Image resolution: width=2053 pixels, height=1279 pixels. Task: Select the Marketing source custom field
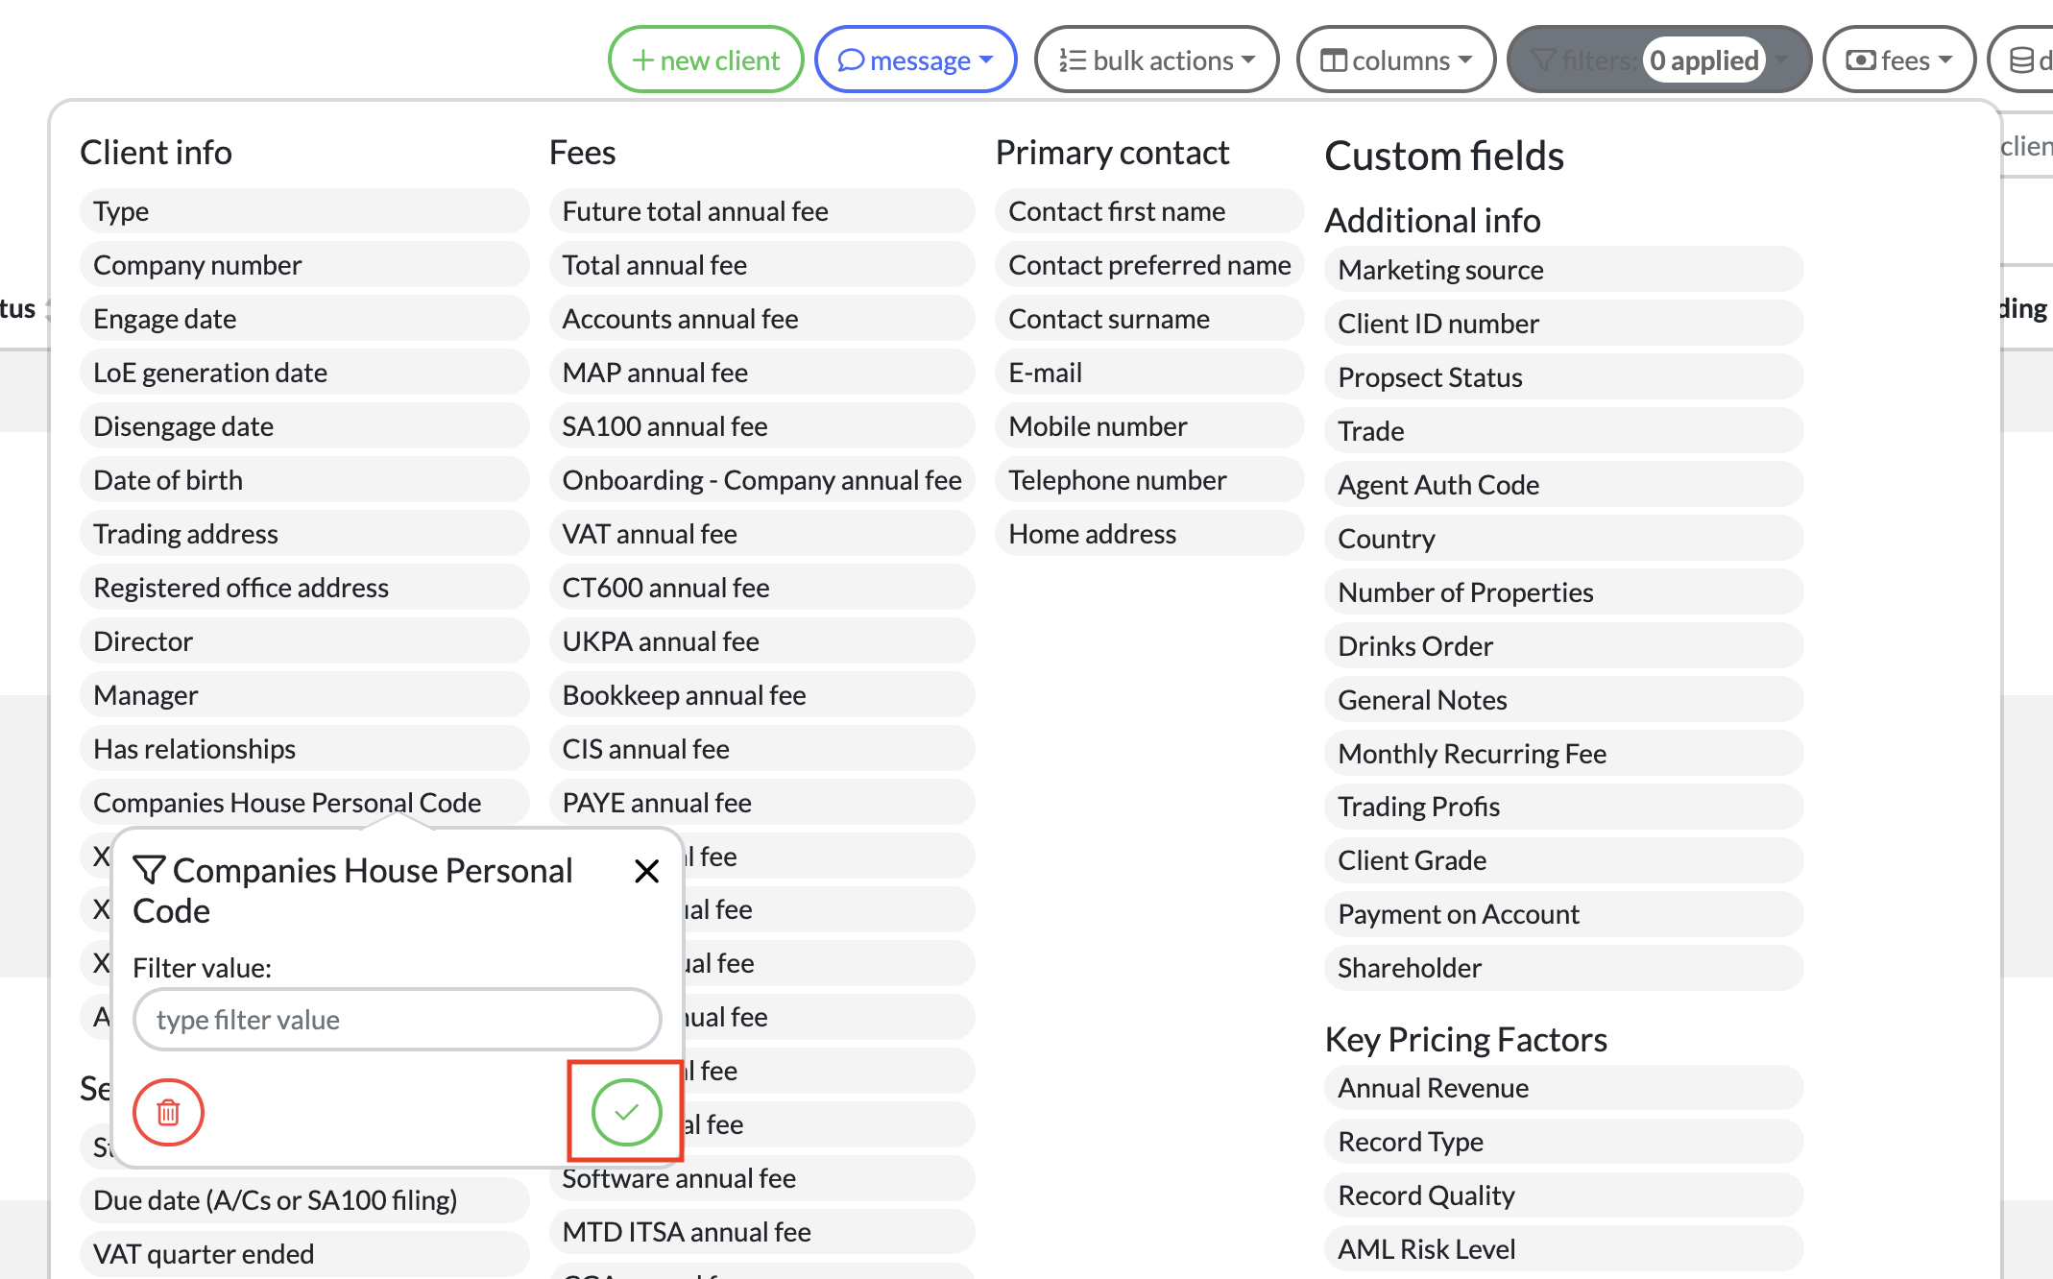point(1562,270)
